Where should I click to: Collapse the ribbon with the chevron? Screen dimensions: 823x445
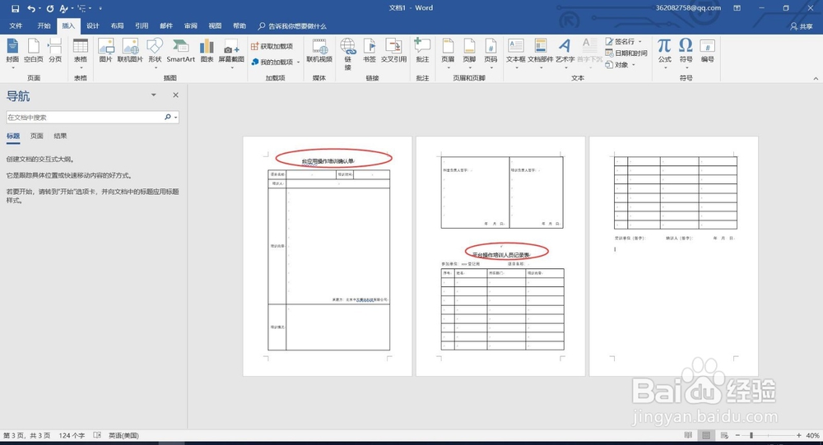coord(816,78)
